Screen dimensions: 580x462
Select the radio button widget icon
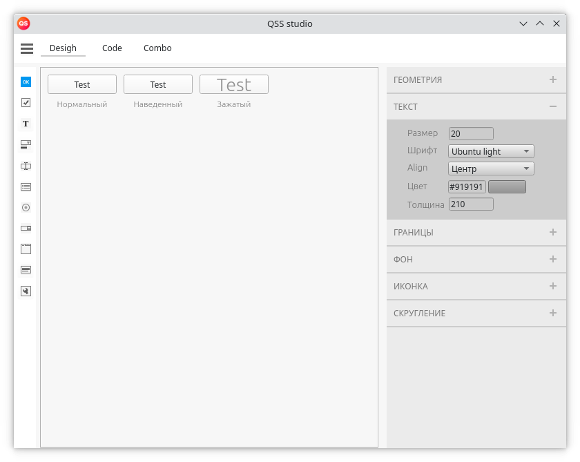[x=25, y=207]
